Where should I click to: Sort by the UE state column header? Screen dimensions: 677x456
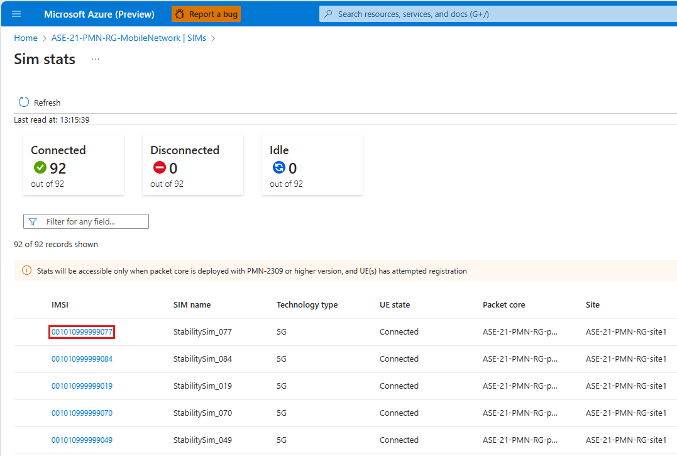(x=394, y=305)
